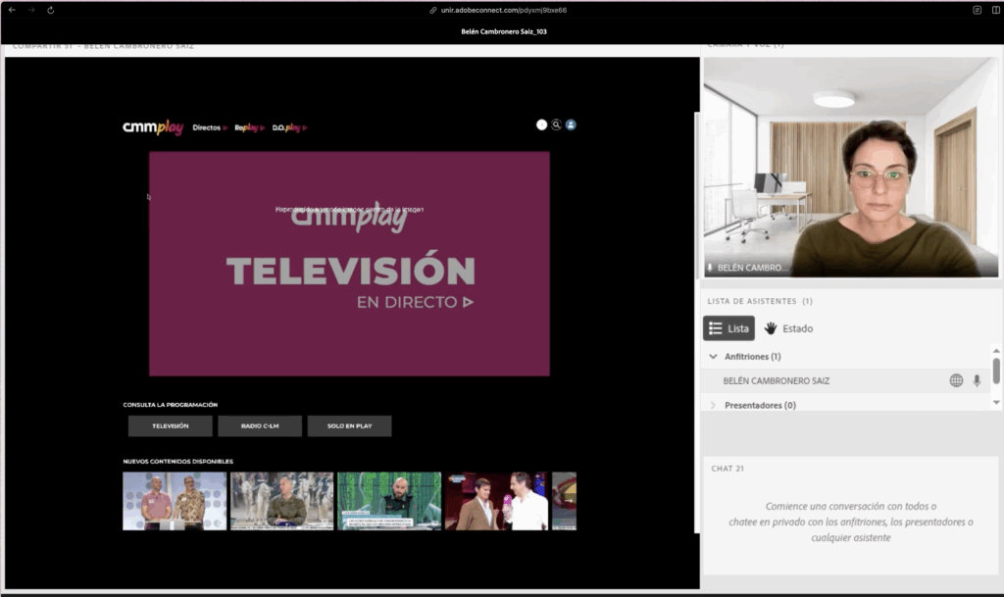Expand the Presentadores group
Viewport: 1004px width, 597px height.
coord(713,405)
